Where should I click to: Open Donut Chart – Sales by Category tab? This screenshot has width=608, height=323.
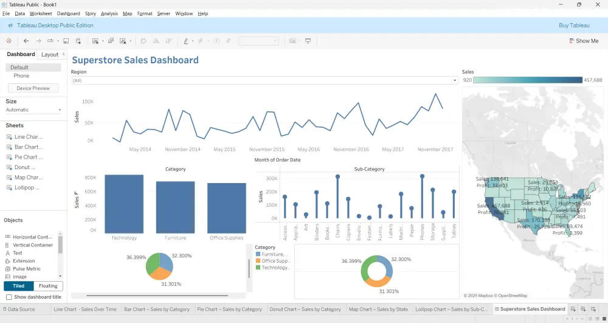point(305,309)
